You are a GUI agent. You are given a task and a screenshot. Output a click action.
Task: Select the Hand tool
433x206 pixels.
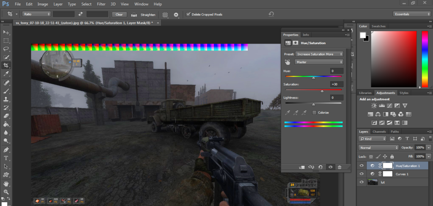(6, 183)
